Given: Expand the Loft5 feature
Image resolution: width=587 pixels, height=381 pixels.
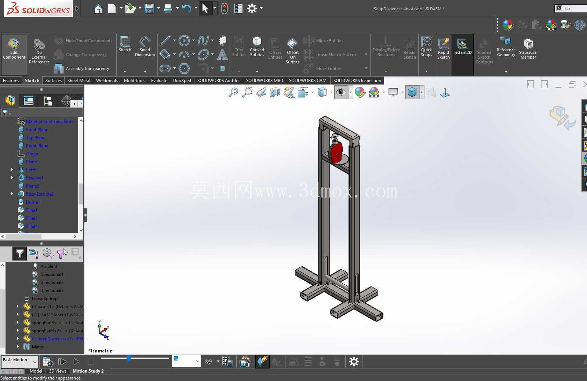Looking at the screenshot, I should [x=12, y=170].
